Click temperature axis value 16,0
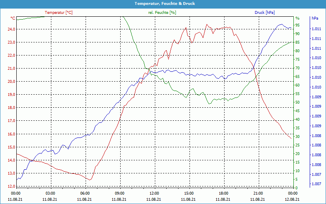 [12, 134]
